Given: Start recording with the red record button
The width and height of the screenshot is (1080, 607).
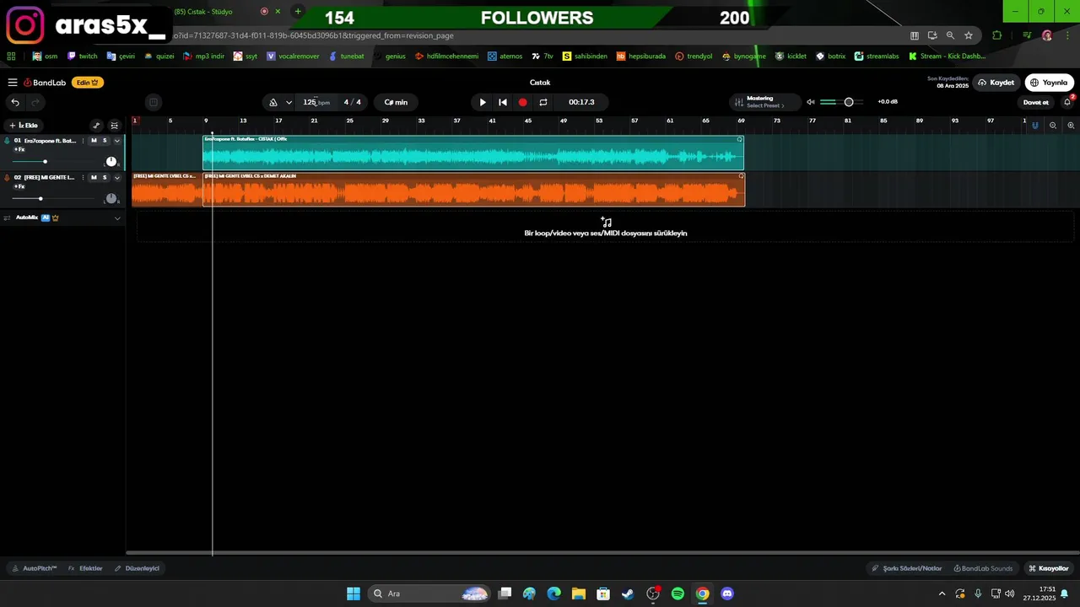Looking at the screenshot, I should [x=522, y=102].
